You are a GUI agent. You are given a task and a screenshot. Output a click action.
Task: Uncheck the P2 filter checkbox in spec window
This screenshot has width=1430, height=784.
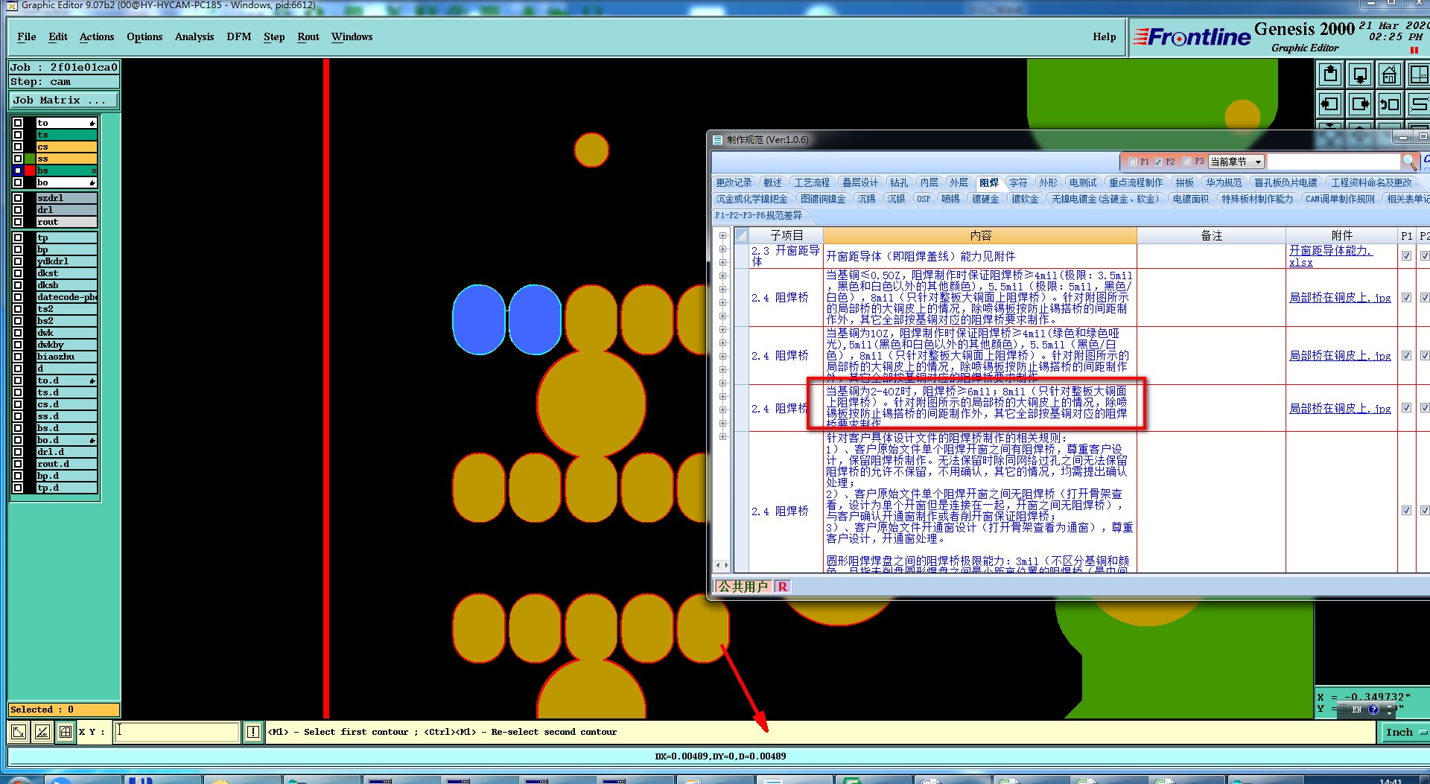[x=1158, y=162]
